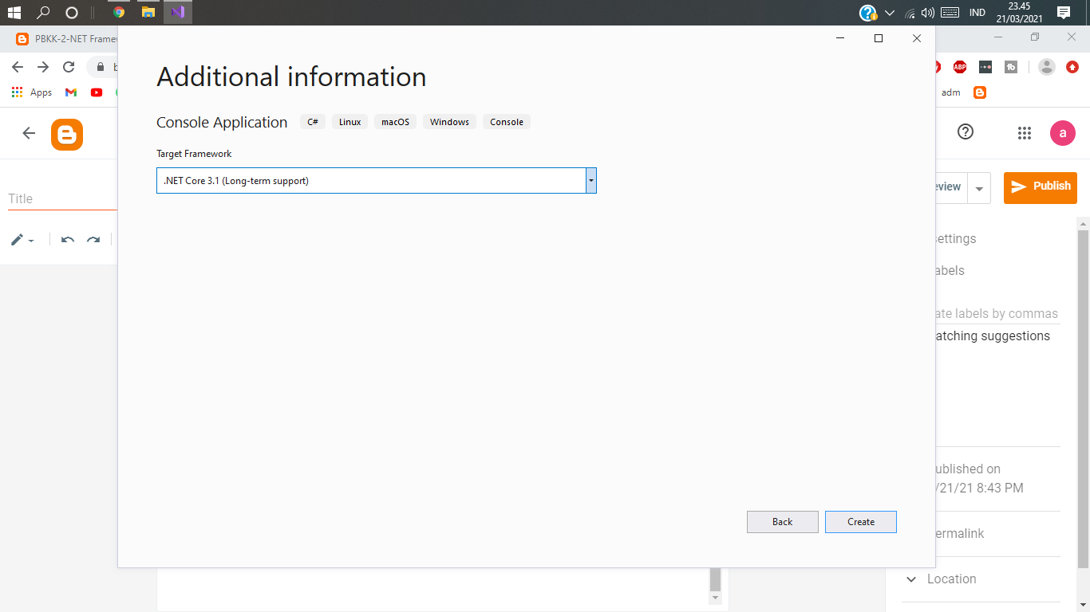Click the Target Framework label
Image resolution: width=1090 pixels, height=612 pixels.
pyautogui.click(x=194, y=154)
